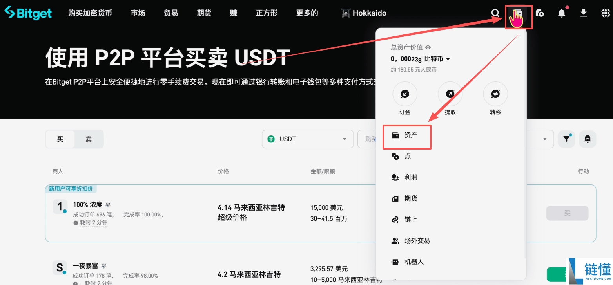Open the USDT currency dropdown
The image size is (613, 285).
(307, 139)
